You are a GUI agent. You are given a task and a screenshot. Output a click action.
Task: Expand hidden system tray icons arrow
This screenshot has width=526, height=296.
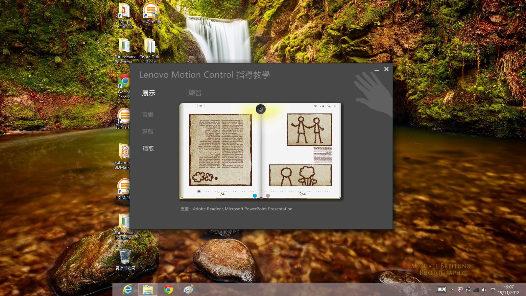click(452, 290)
